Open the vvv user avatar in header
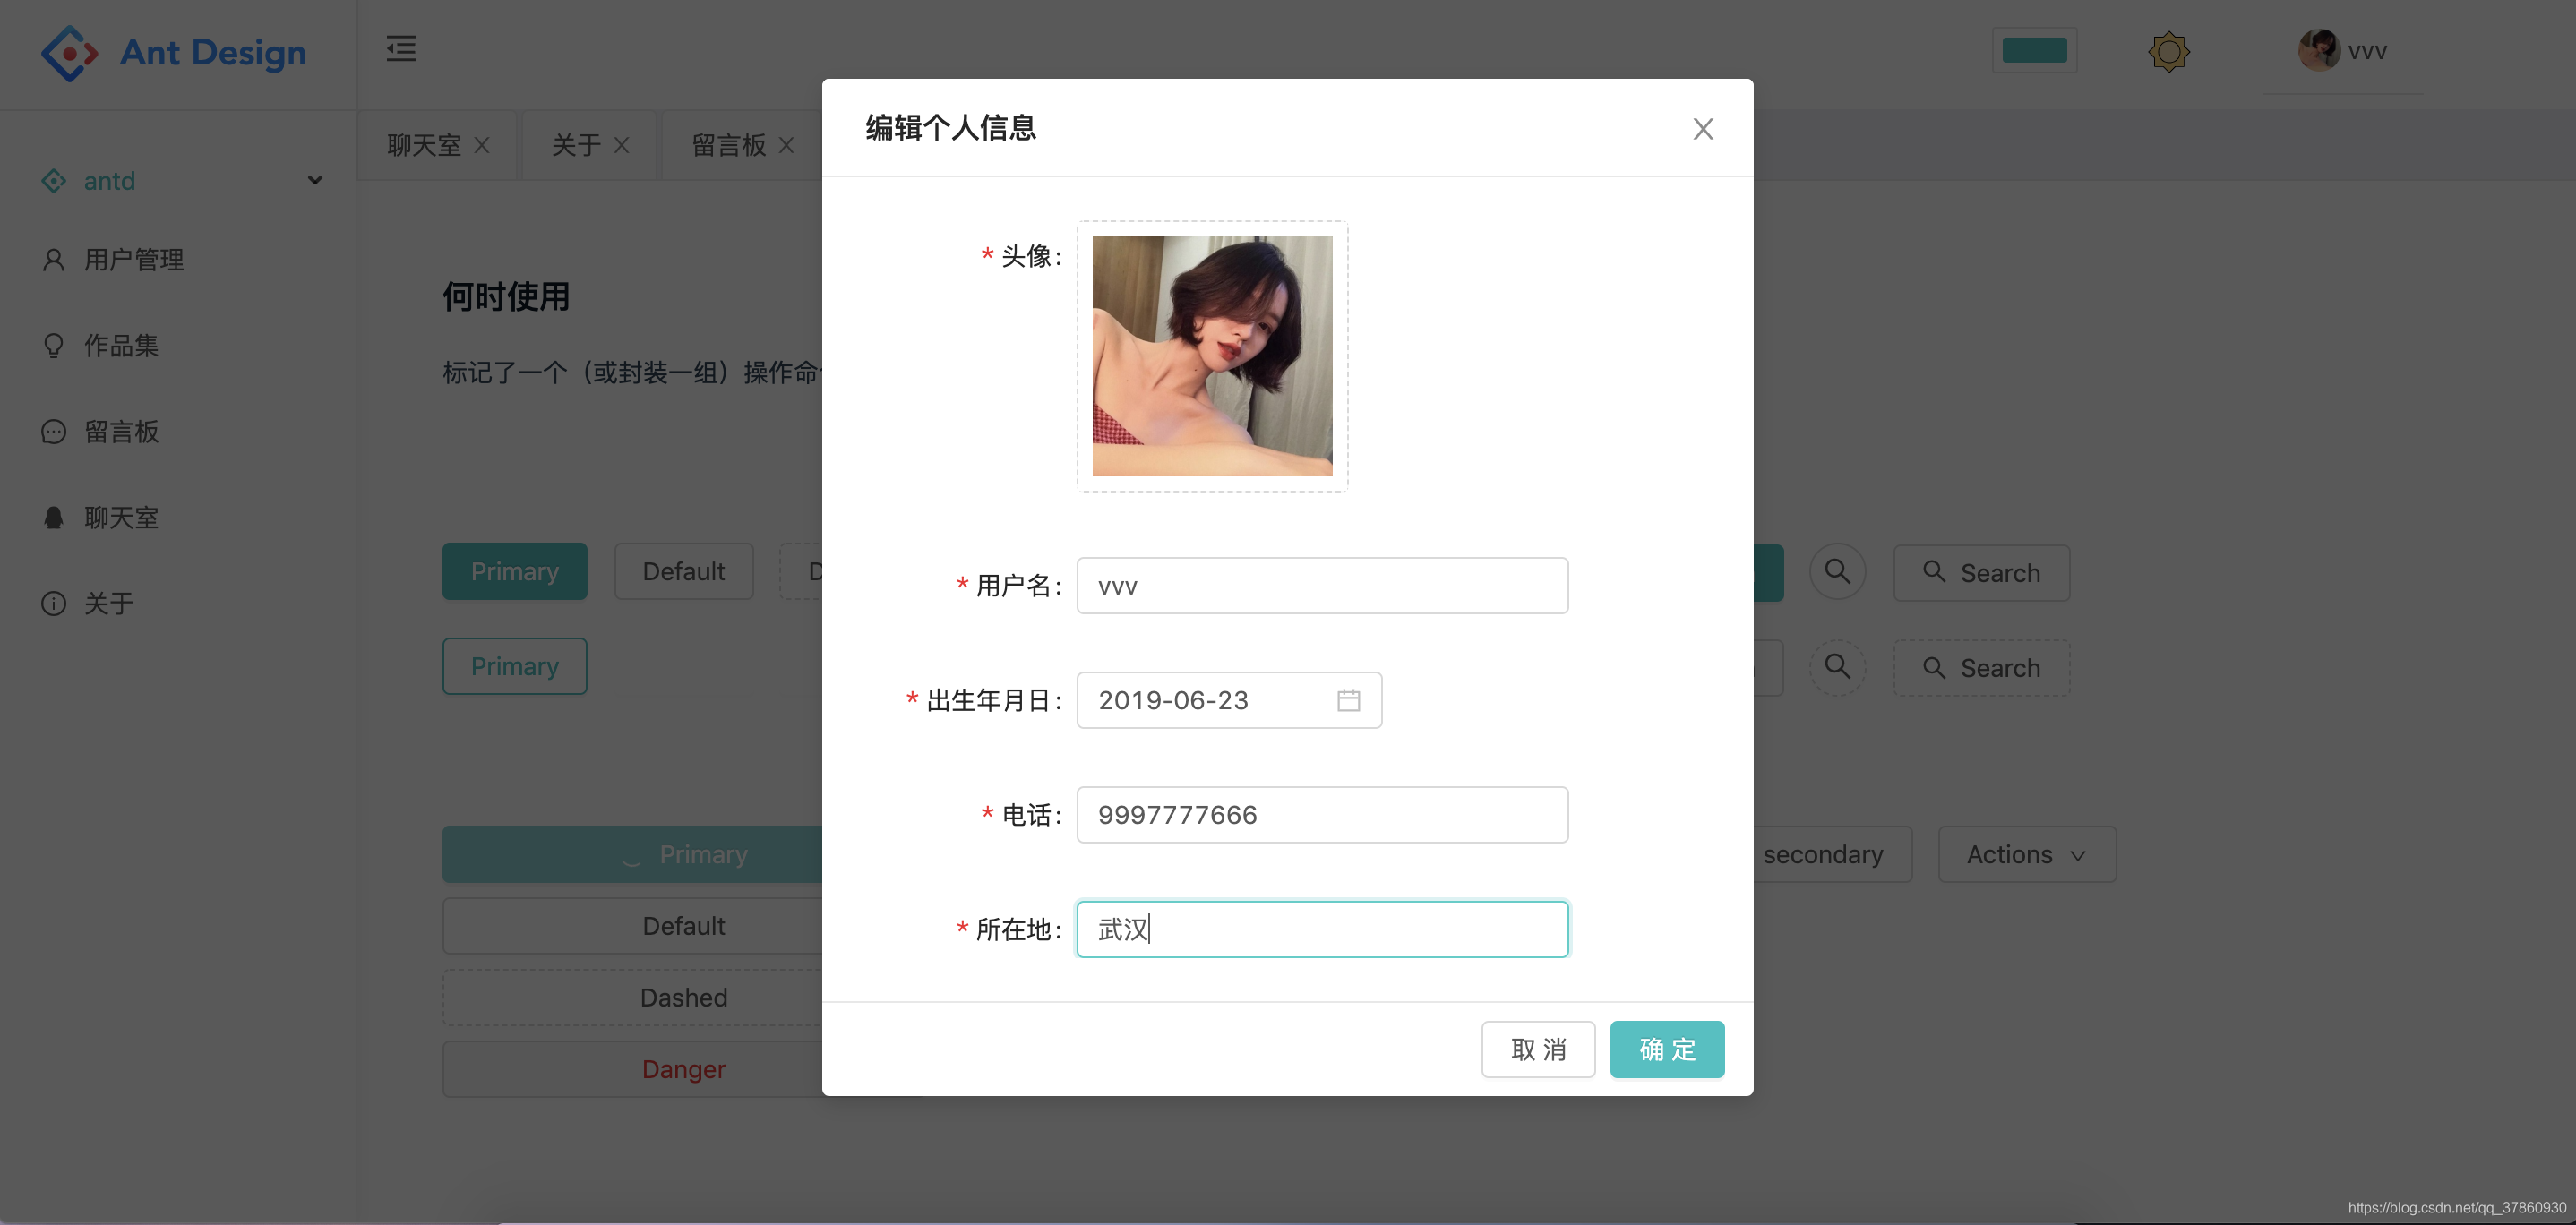Image resolution: width=2576 pixels, height=1225 pixels. point(2319,50)
